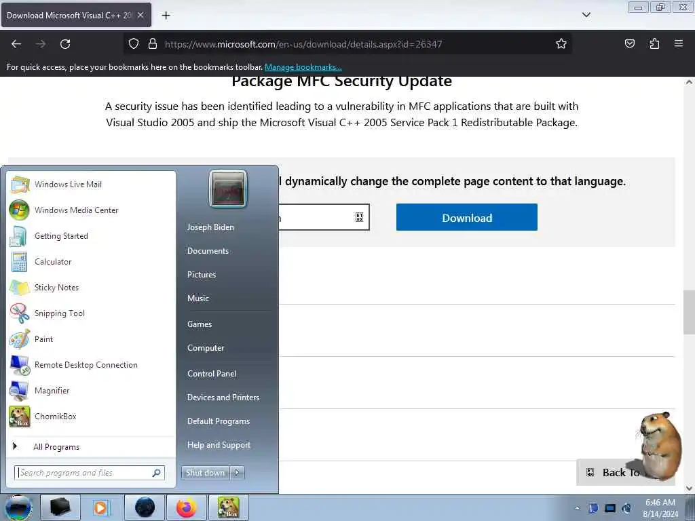Open Getting Started in Start menu

pos(91,235)
